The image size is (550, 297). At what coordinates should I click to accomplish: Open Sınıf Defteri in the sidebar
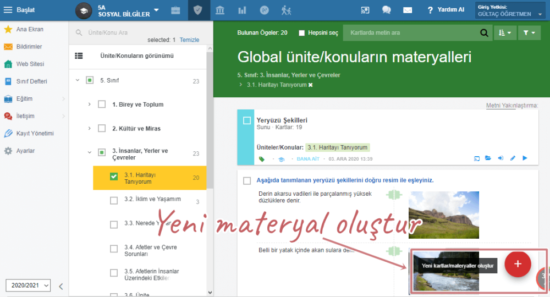(x=31, y=81)
